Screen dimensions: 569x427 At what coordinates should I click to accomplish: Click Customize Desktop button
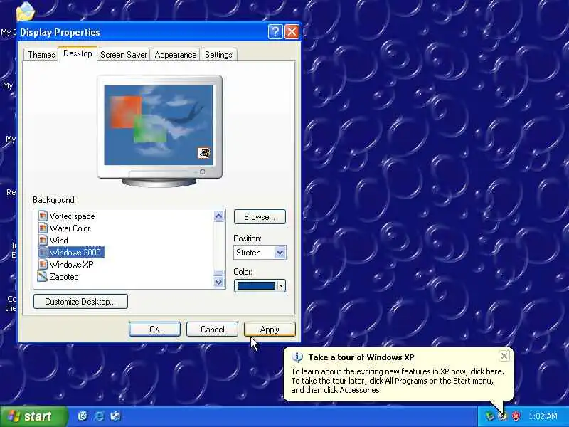click(x=80, y=301)
